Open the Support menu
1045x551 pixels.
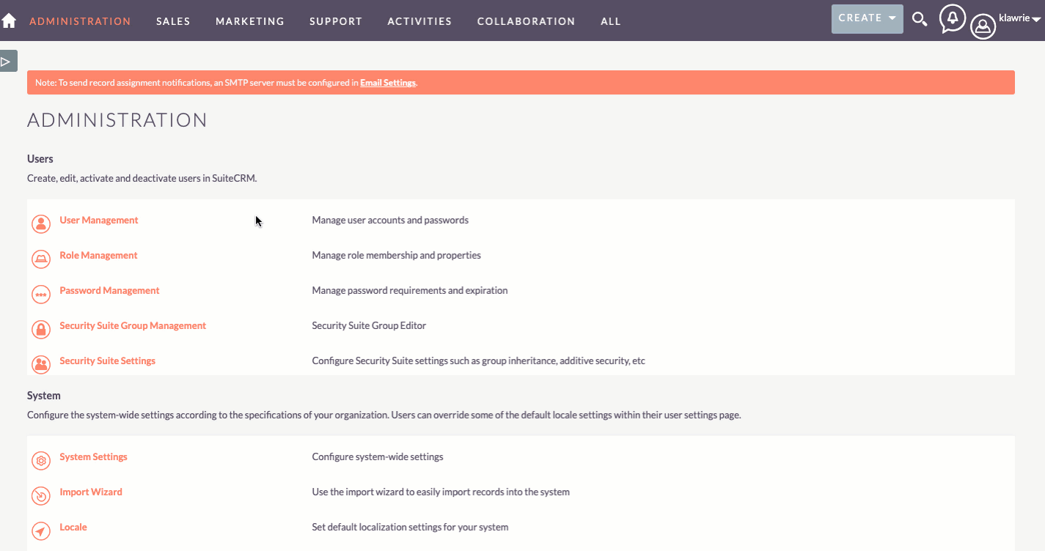point(336,21)
